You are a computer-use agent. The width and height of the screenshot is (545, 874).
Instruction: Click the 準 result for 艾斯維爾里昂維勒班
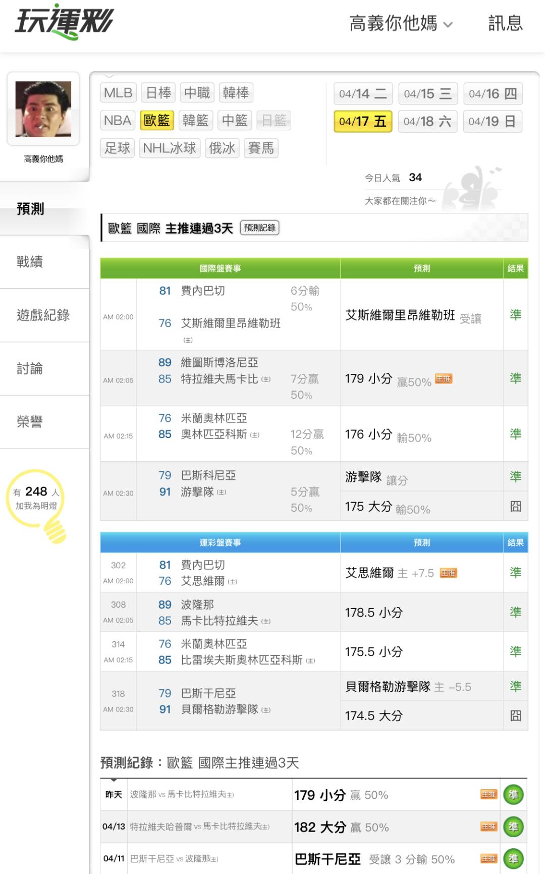[515, 315]
